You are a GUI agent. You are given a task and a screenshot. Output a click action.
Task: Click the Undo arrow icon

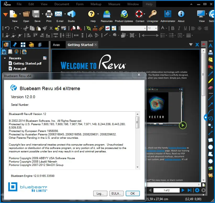click(x=7, y=28)
